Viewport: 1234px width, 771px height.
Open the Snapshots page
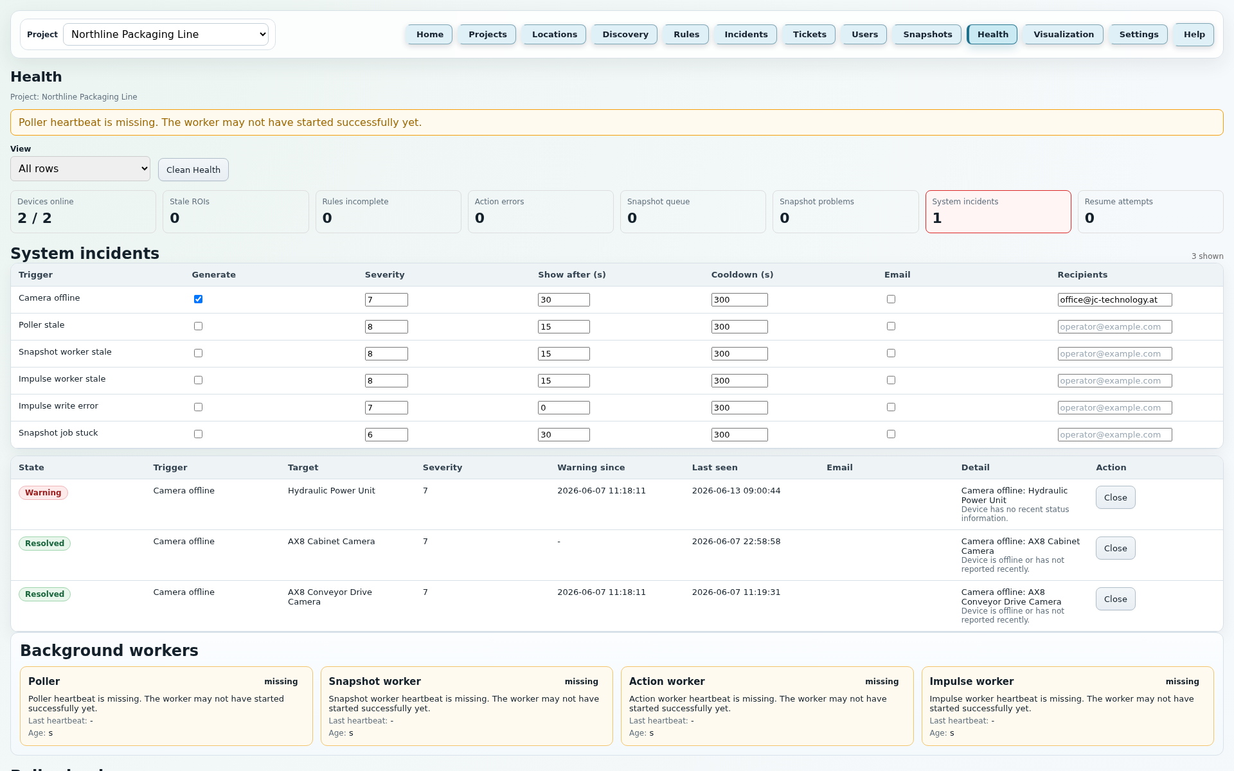tap(927, 34)
